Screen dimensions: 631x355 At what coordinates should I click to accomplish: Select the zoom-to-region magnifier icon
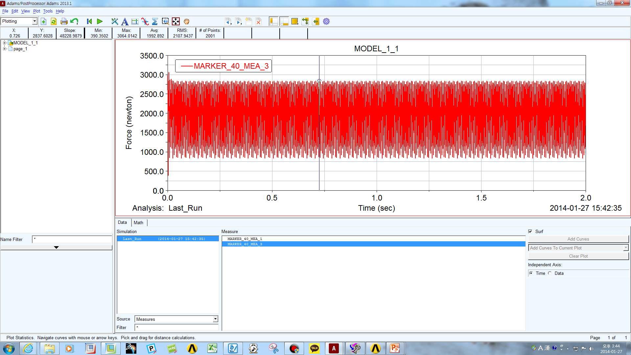165,22
